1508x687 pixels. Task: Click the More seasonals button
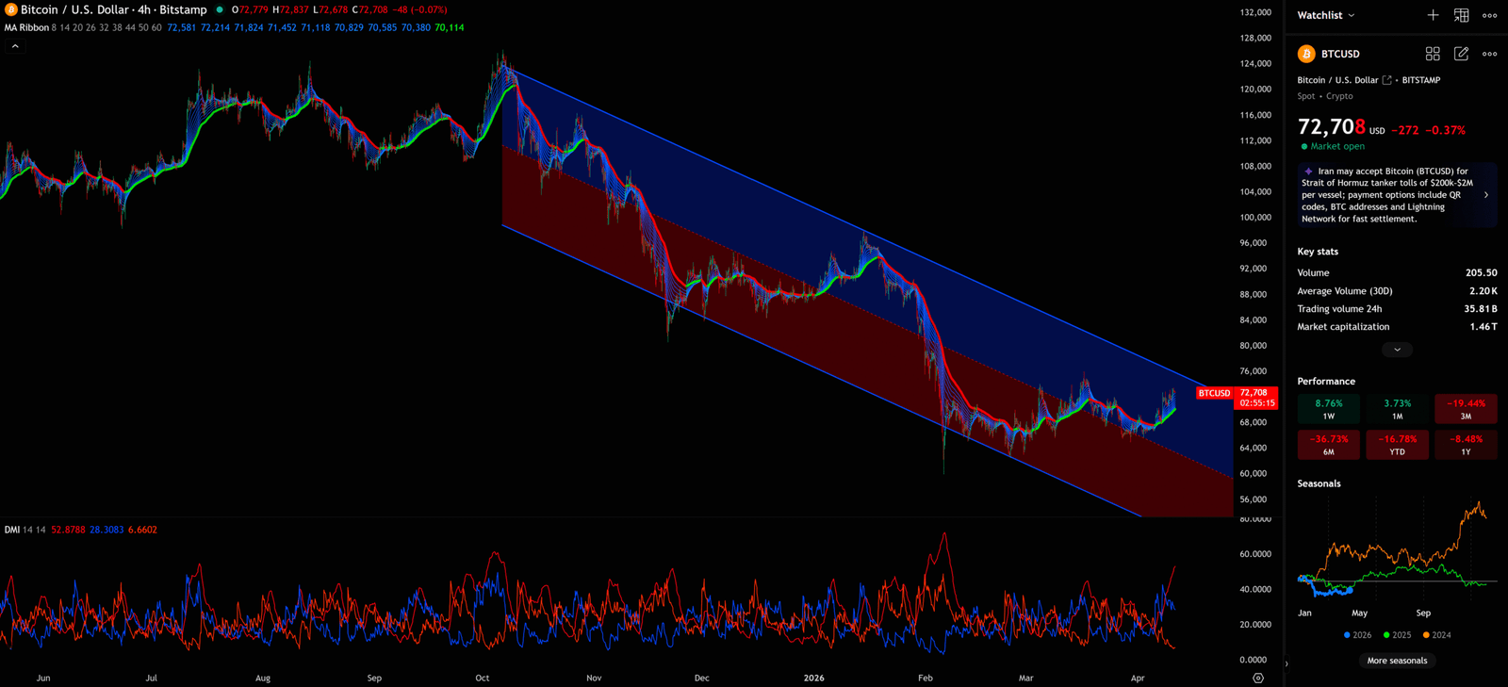(1397, 661)
